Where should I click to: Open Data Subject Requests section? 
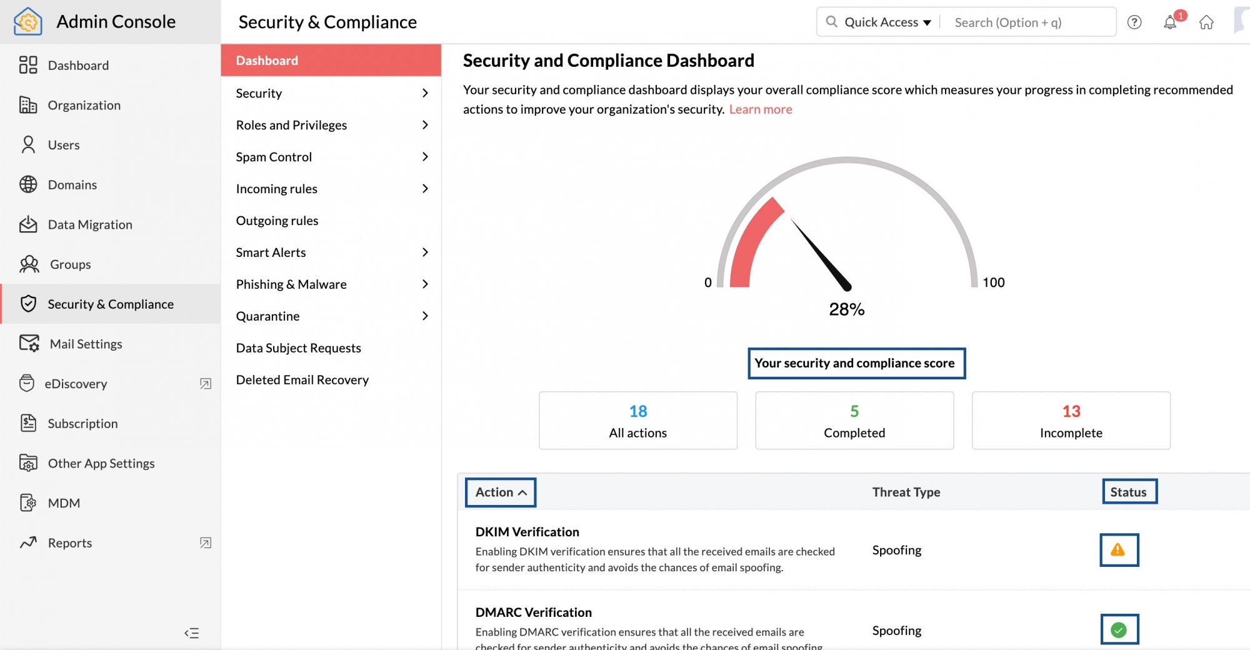(x=299, y=348)
